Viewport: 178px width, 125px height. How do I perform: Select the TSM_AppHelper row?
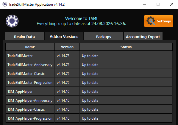[89, 92]
